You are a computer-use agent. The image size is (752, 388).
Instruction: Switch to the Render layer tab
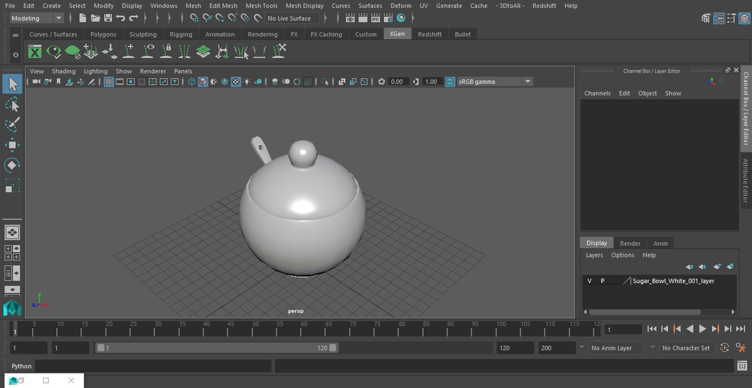tap(630, 243)
